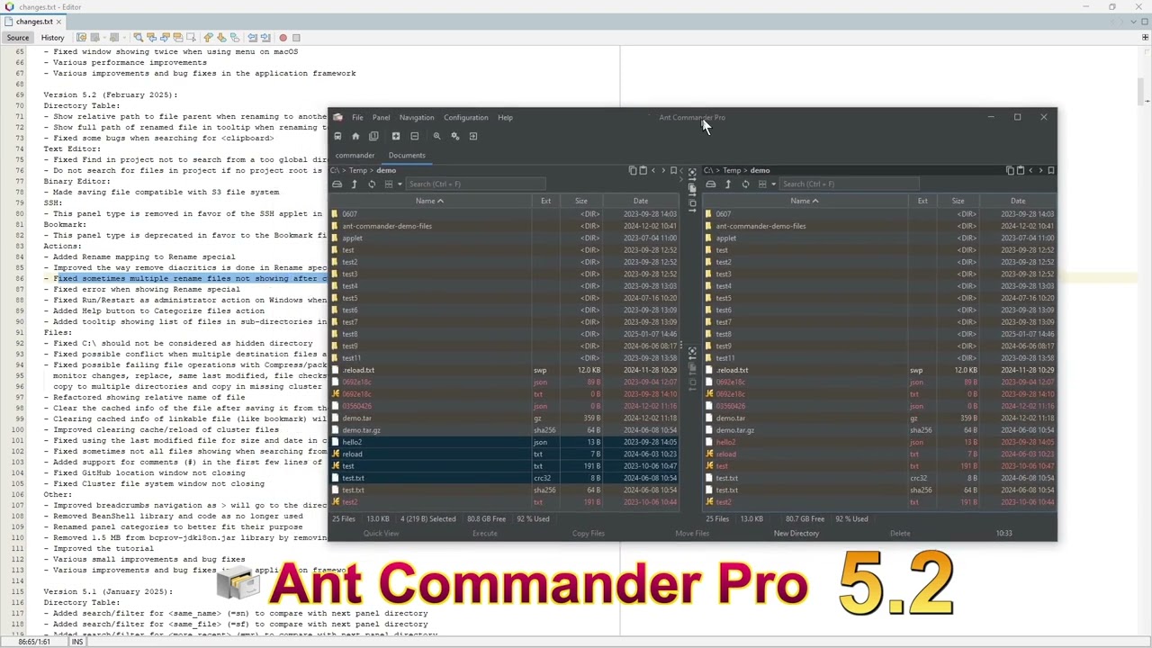This screenshot has height=648, width=1152.
Task: Click Move Files button at bottom
Action: (x=692, y=534)
